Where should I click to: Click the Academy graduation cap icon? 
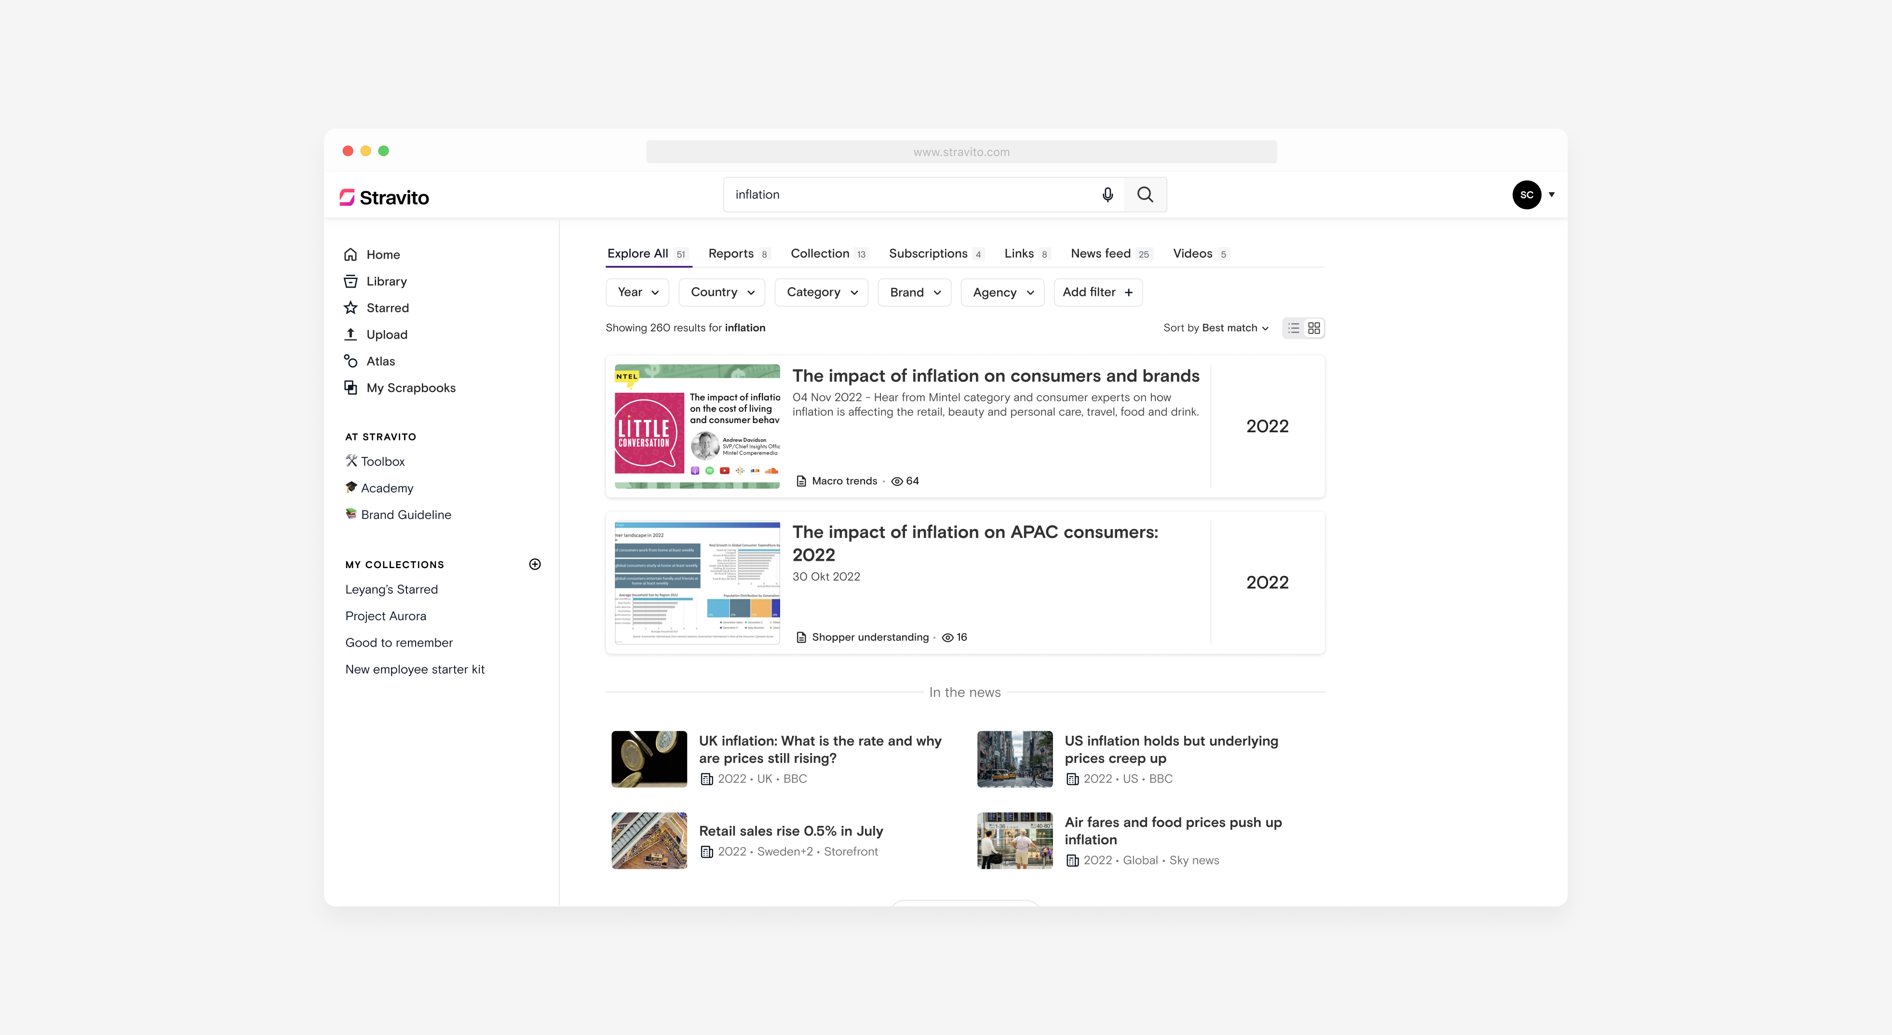351,488
